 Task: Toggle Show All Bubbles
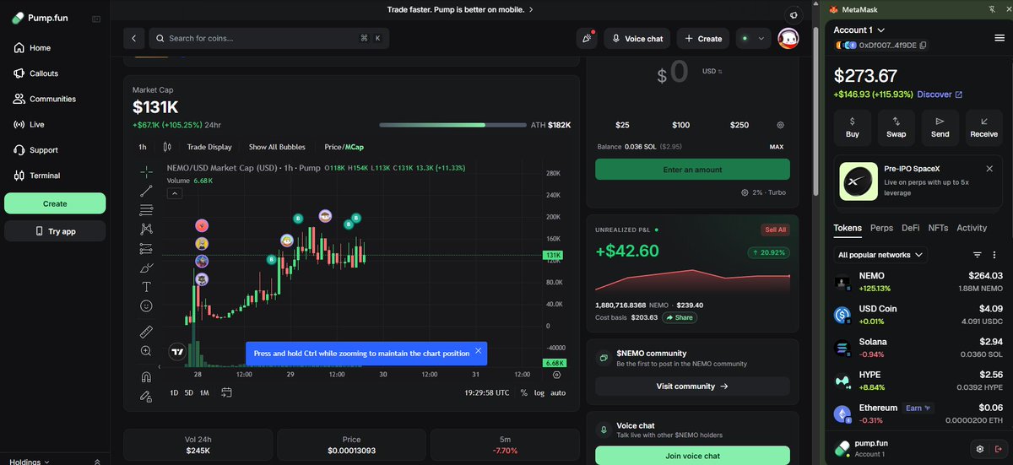click(x=277, y=147)
